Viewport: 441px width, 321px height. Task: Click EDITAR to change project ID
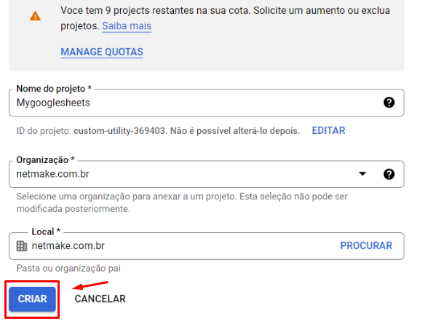328,130
